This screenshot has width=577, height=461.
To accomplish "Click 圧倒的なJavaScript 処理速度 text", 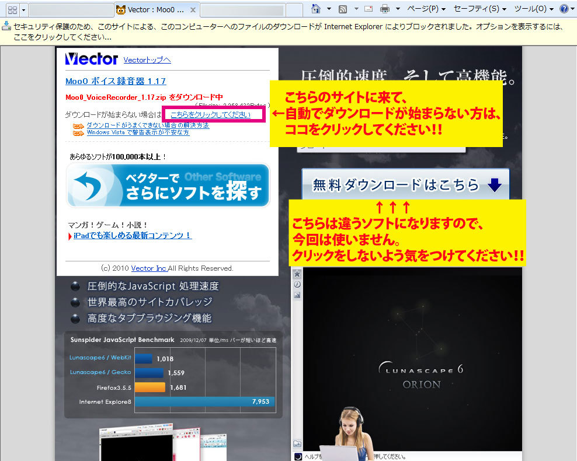I will tap(153, 286).
